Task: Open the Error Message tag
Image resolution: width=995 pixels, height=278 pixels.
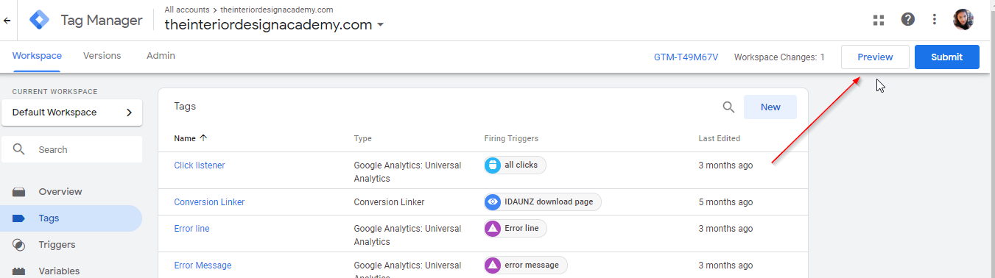Action: pos(203,265)
